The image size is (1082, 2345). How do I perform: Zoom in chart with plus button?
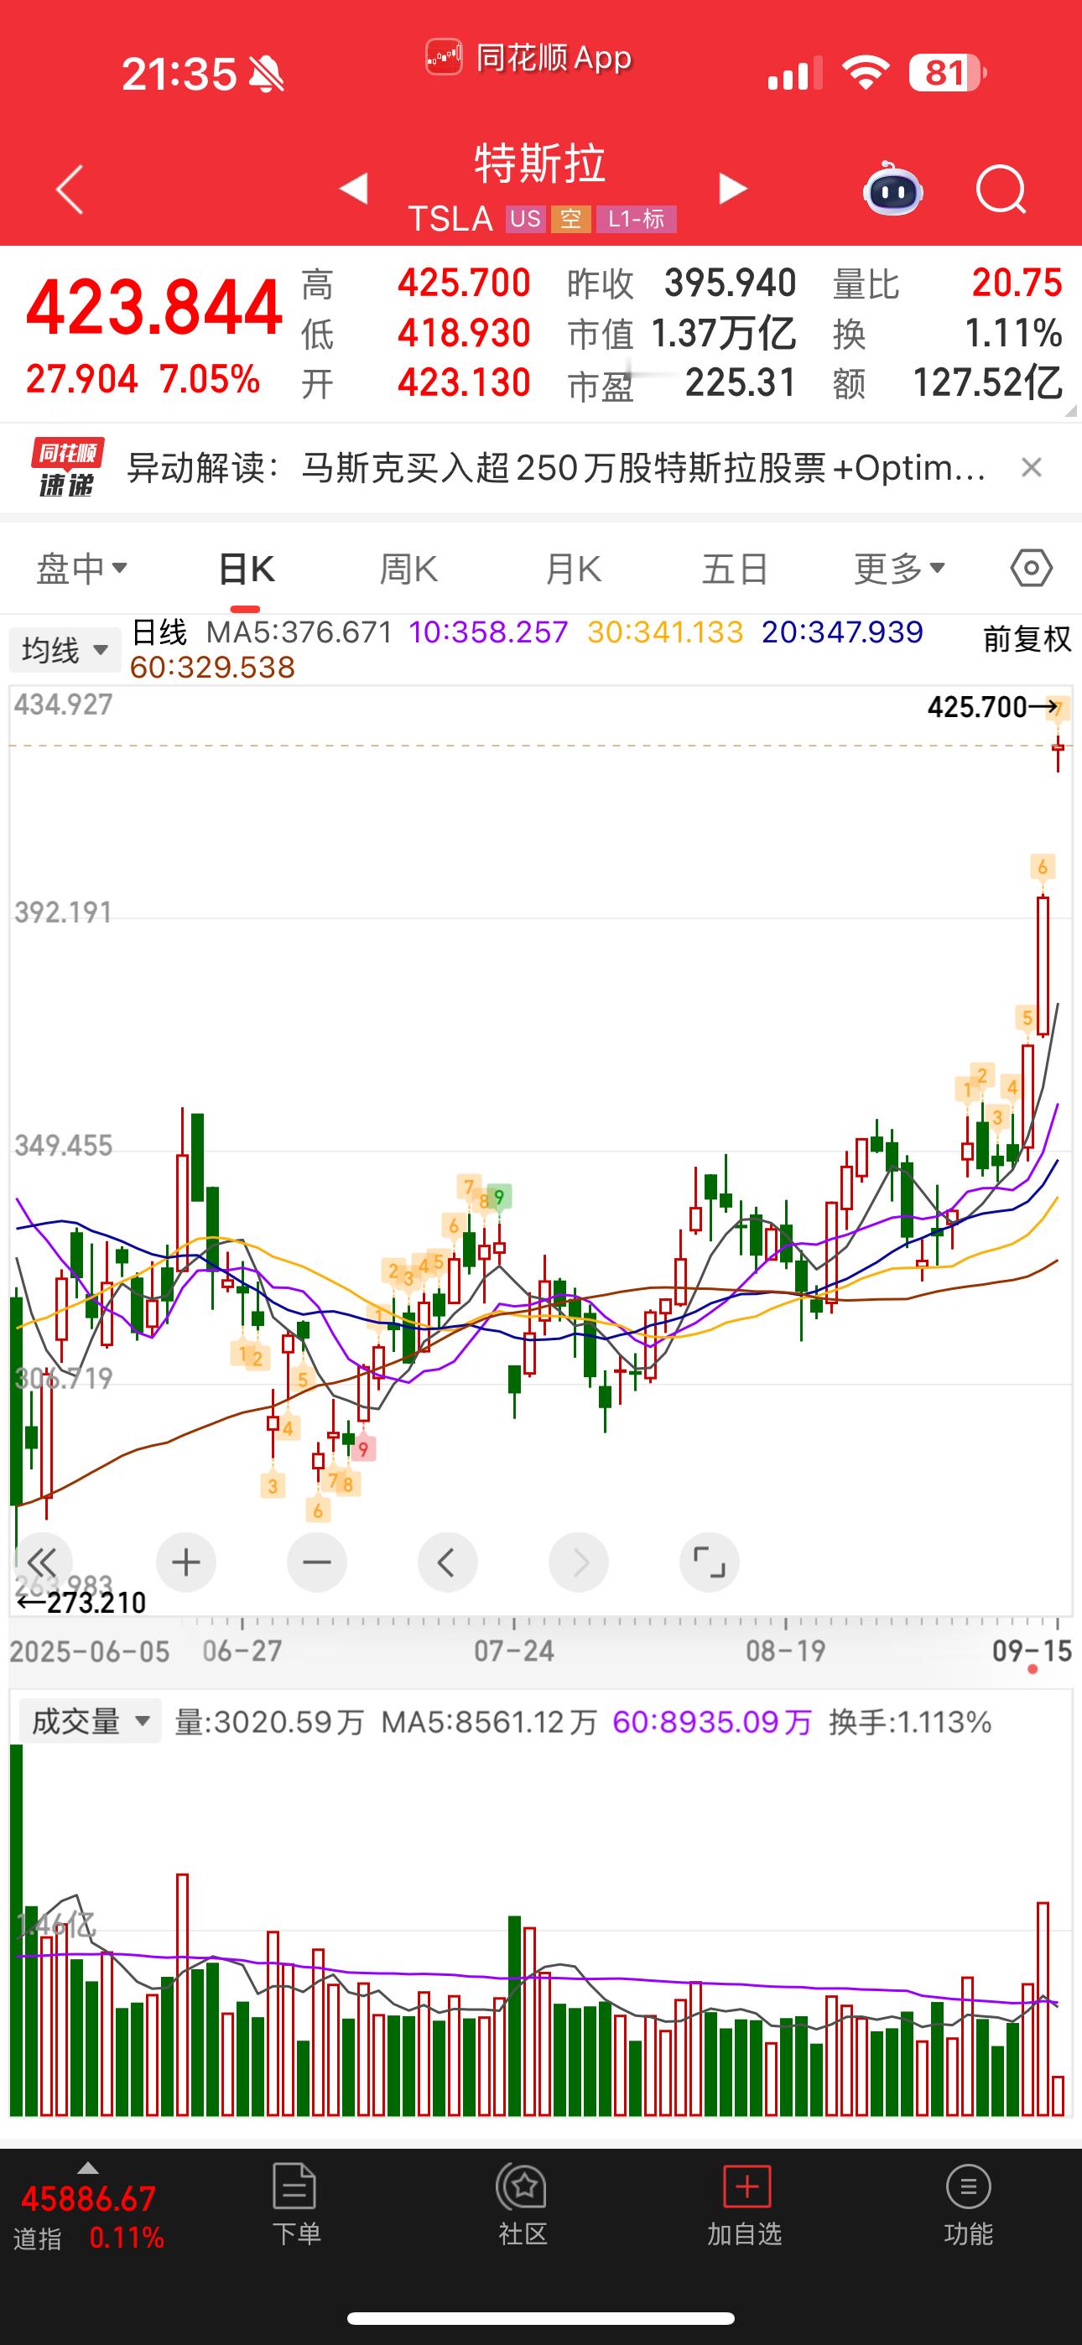click(x=186, y=1562)
